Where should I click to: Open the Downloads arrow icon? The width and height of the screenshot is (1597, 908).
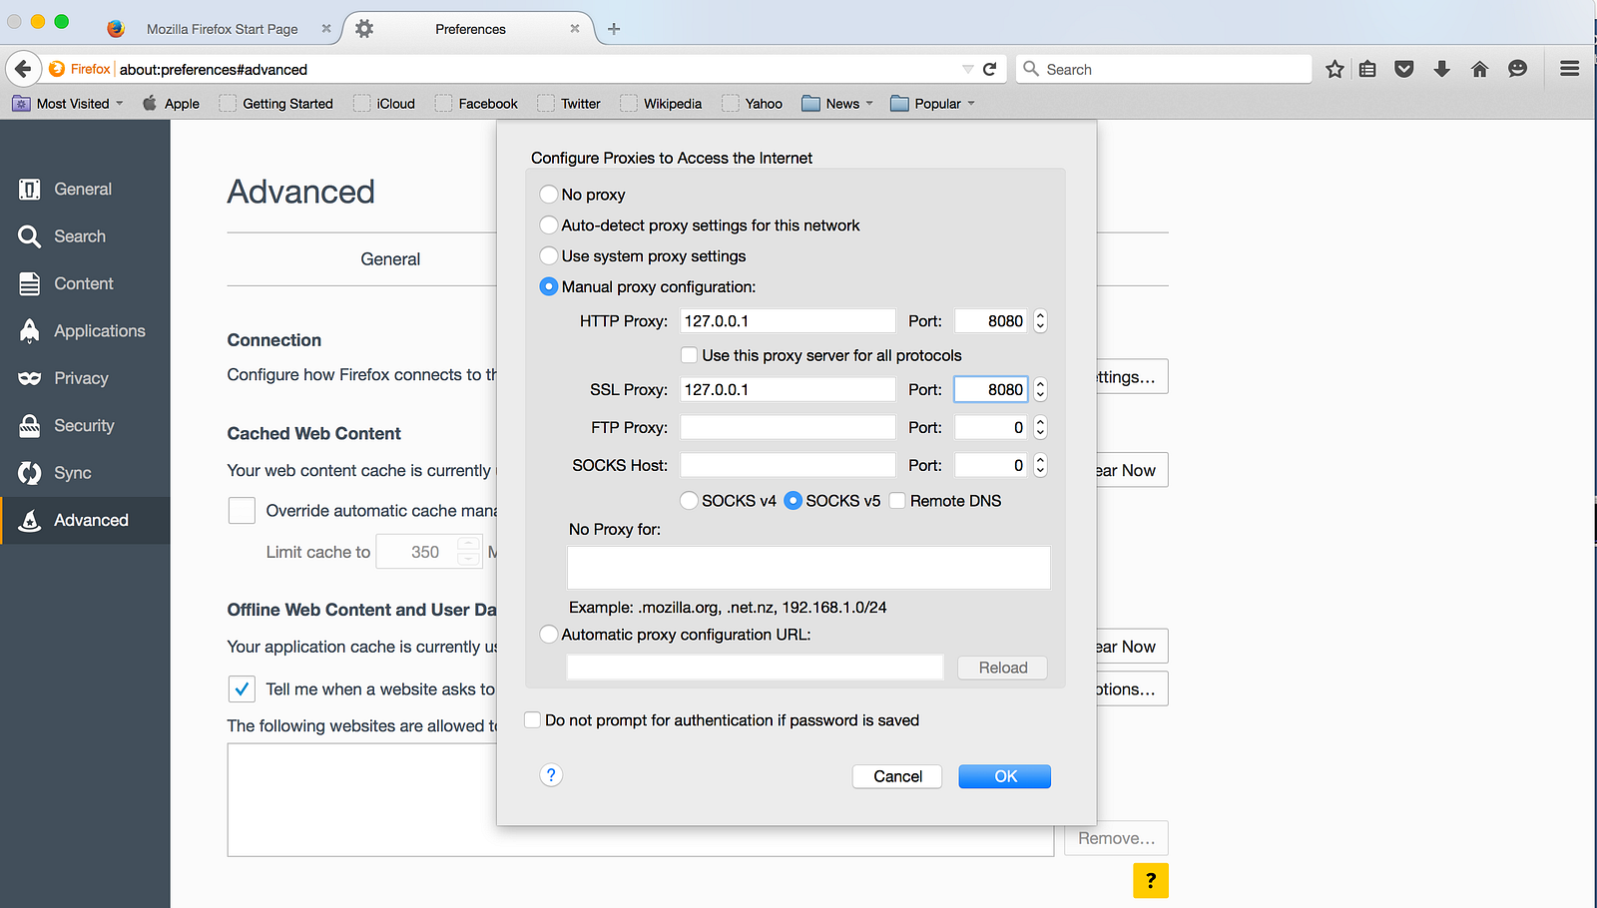tap(1442, 69)
